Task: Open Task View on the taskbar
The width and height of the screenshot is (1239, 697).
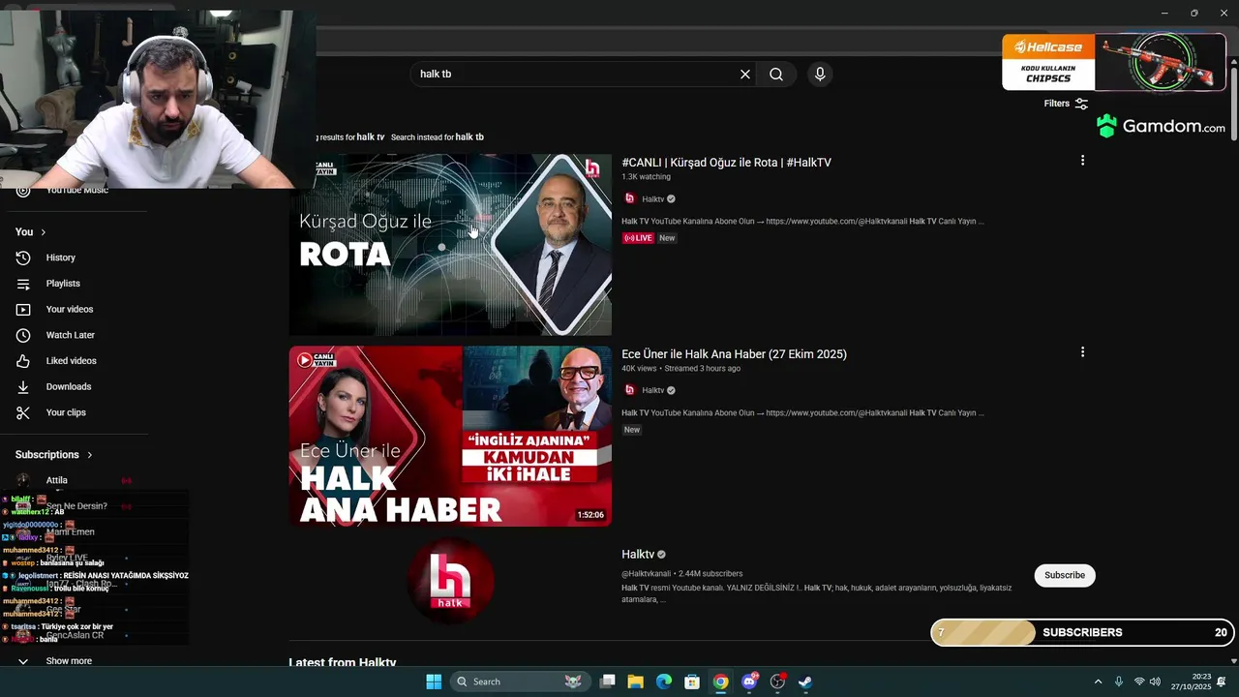Action: pos(608,682)
